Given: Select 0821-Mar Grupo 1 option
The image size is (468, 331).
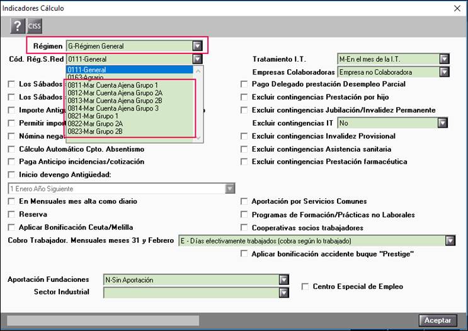Looking at the screenshot, I should pyautogui.click(x=130, y=116).
